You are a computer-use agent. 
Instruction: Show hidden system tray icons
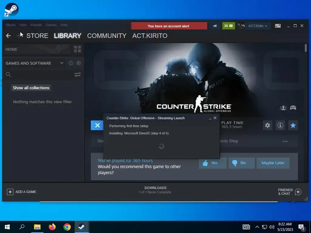click(257, 227)
